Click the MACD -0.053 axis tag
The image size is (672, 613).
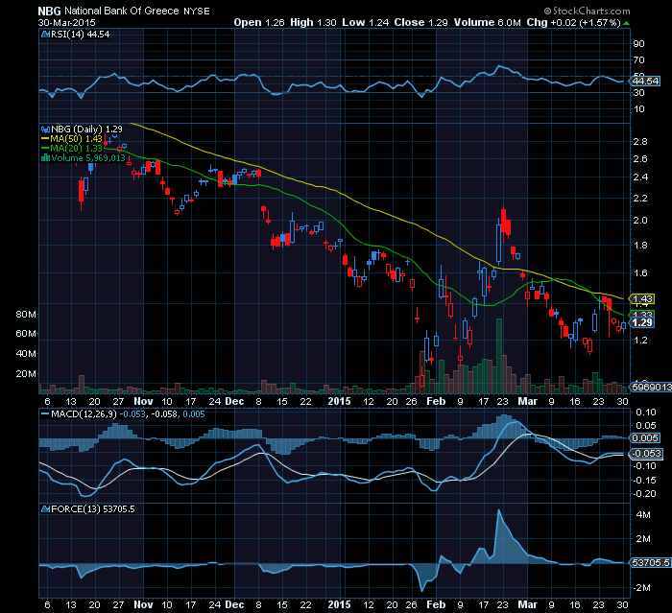(x=646, y=453)
